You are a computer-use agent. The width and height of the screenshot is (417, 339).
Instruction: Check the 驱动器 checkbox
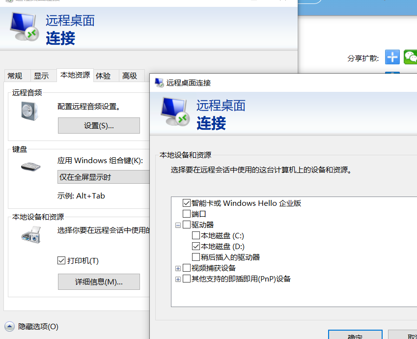click(187, 225)
